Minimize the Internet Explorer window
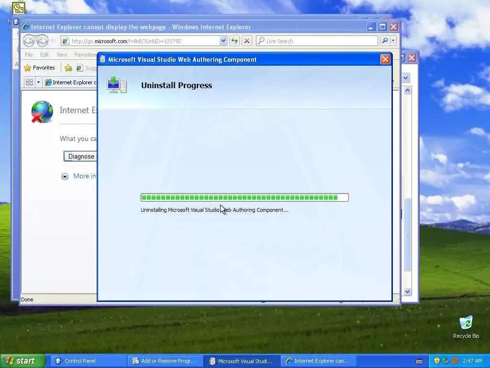 click(x=371, y=27)
